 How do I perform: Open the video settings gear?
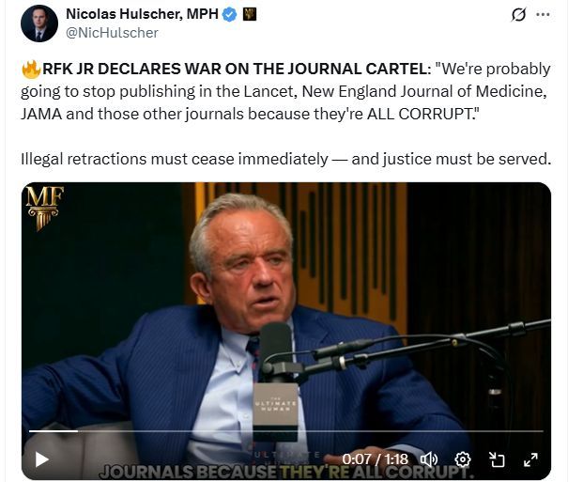[463, 459]
